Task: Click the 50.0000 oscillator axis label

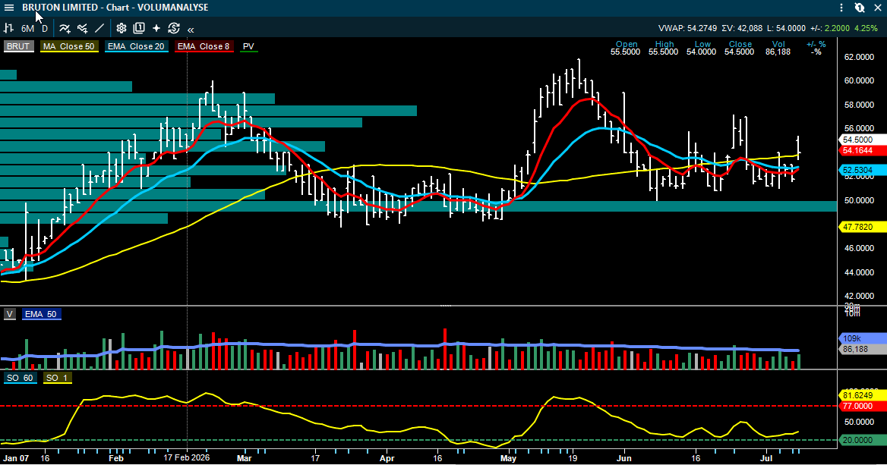Action: click(858, 422)
